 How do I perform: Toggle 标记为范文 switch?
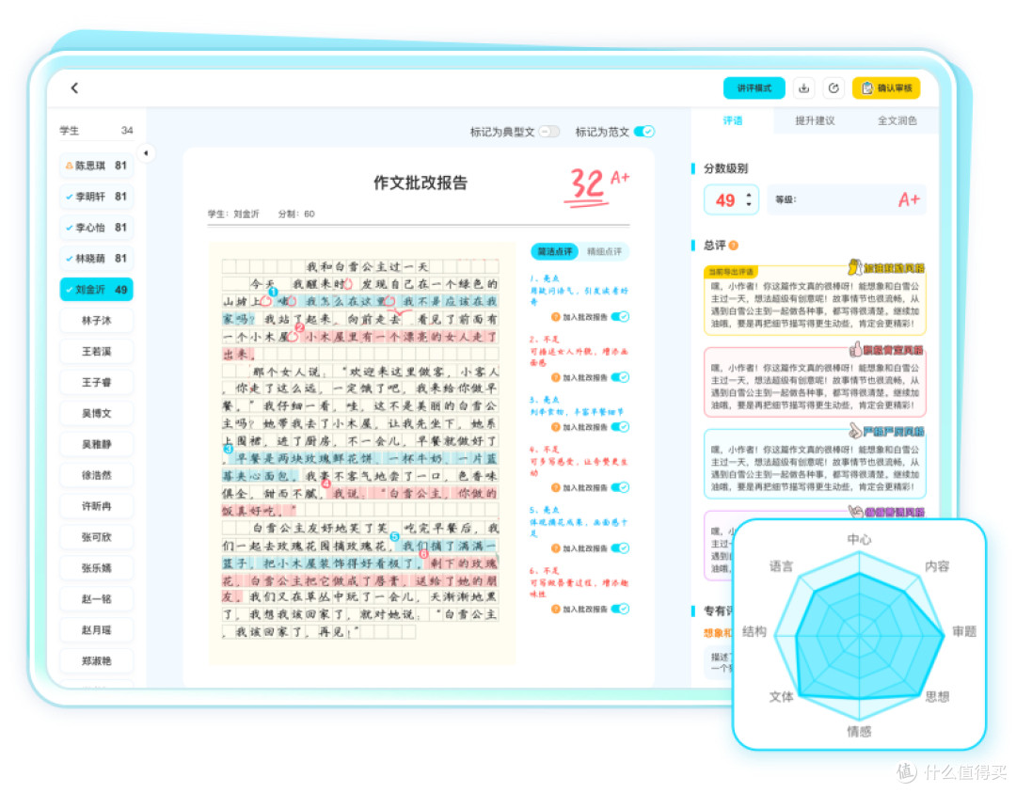tap(644, 132)
